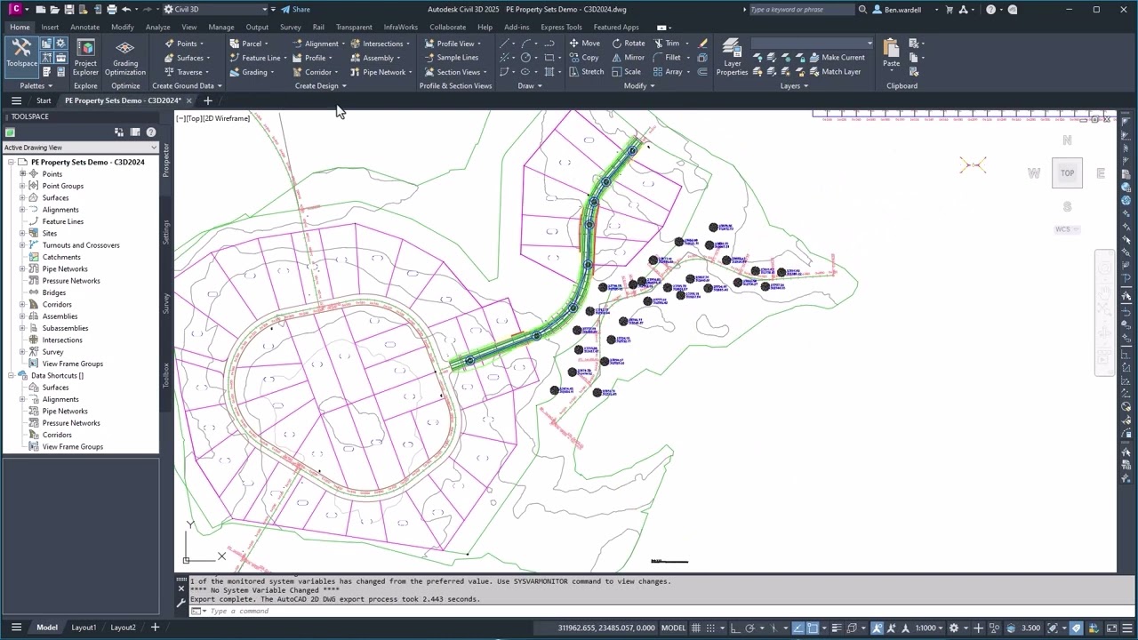
Task: Toggle ortho mode in status bar
Action: click(x=734, y=628)
